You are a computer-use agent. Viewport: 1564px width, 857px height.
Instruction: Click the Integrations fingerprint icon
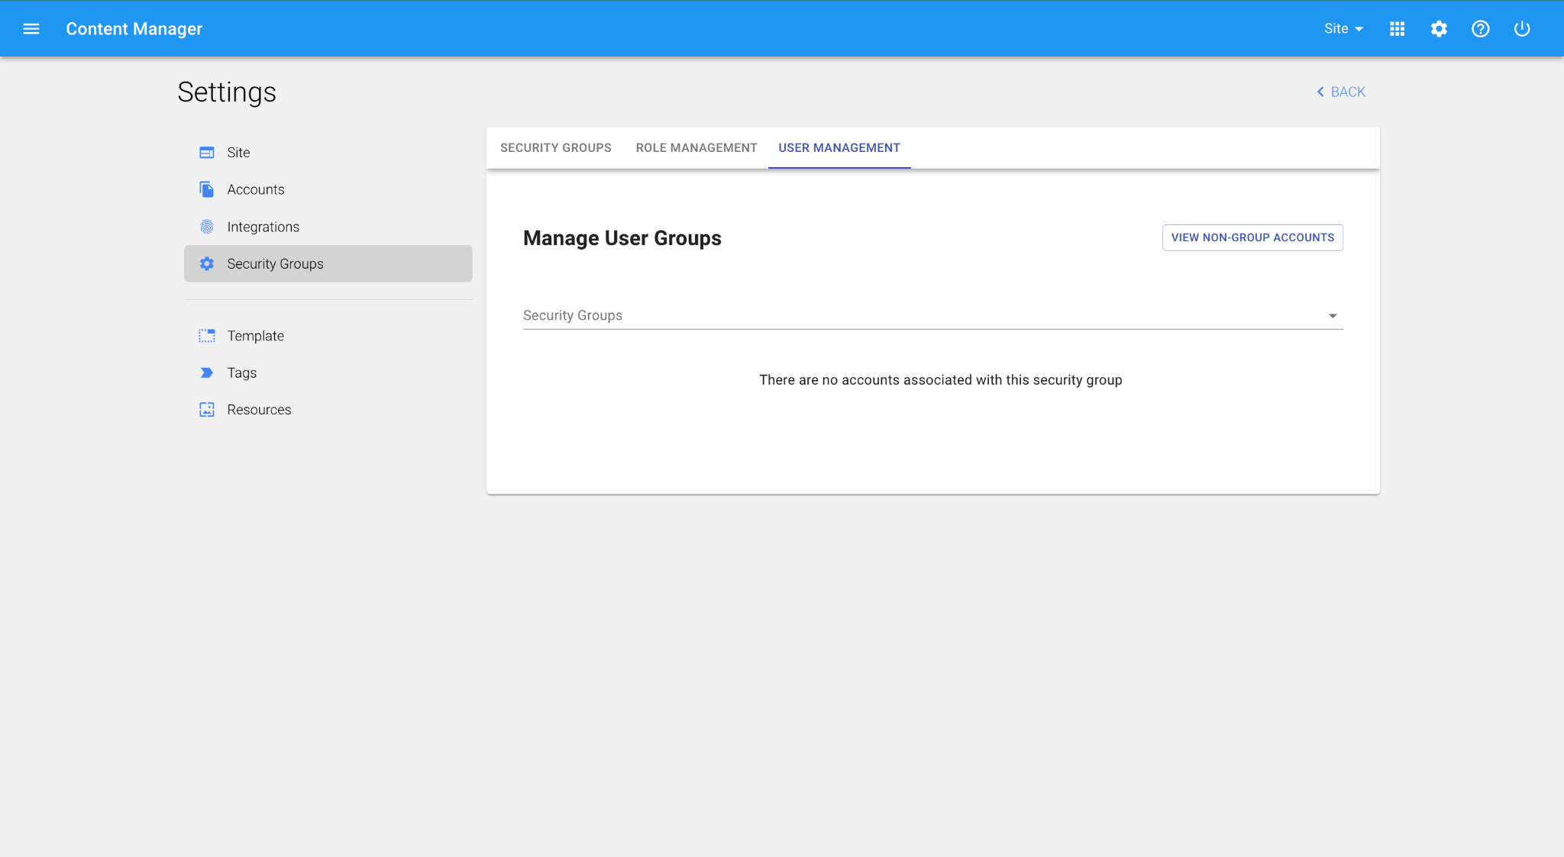207,227
